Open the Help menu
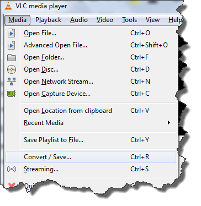 tap(175, 20)
